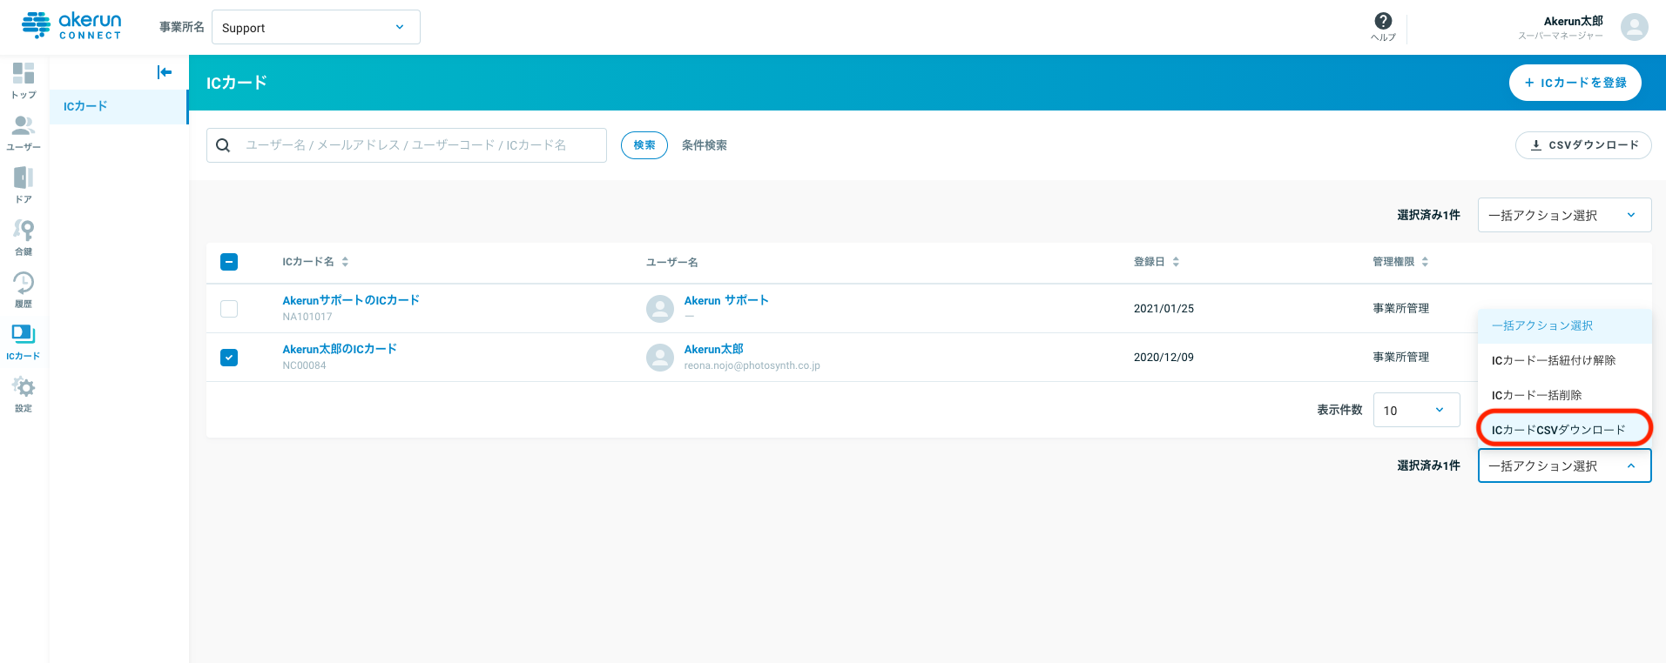The height and width of the screenshot is (663, 1666).
Task: Uncheck the Akerun太郎のICカード row checkbox
Action: (x=229, y=358)
